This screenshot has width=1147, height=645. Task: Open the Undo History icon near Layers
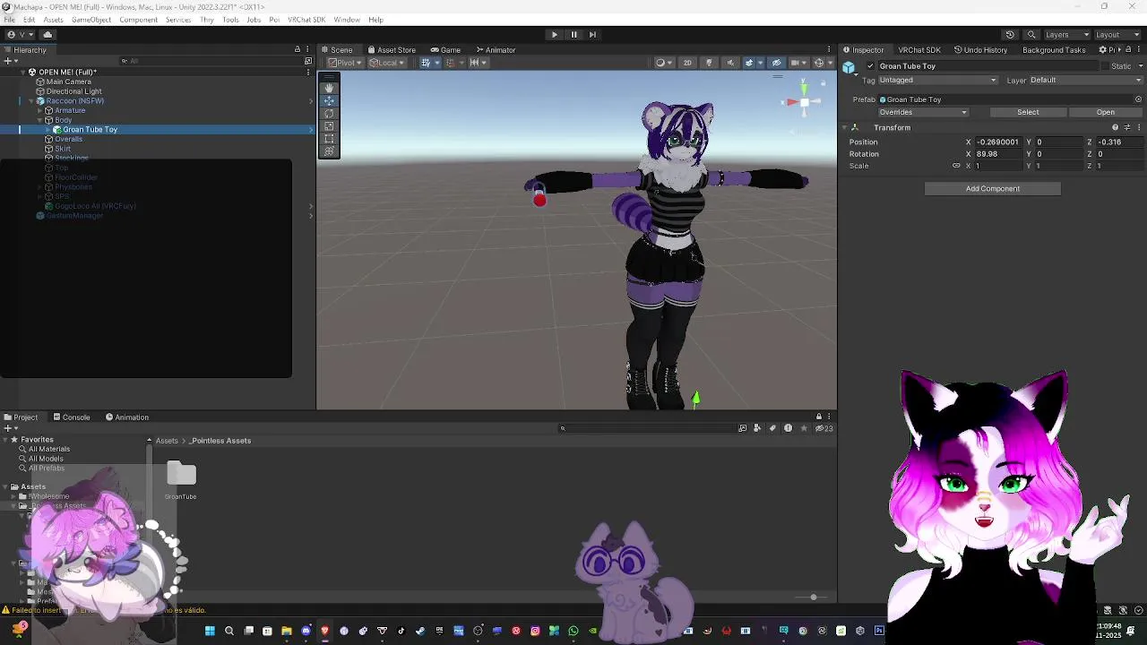click(x=1010, y=34)
